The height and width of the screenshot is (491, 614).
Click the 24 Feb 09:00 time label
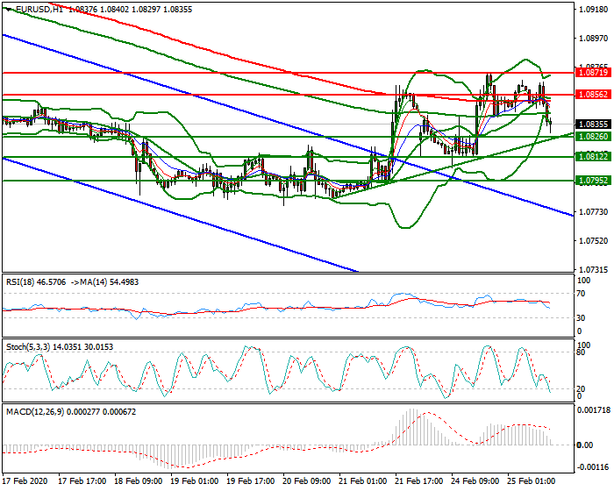pyautogui.click(x=475, y=481)
